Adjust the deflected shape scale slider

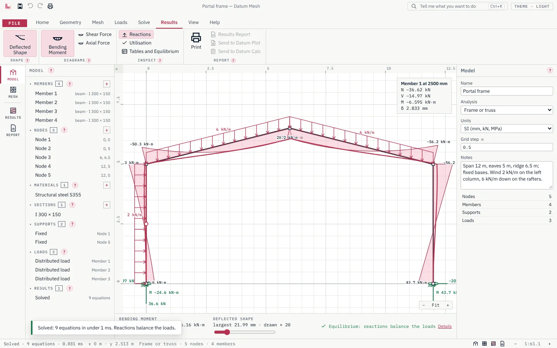[x=244, y=332]
